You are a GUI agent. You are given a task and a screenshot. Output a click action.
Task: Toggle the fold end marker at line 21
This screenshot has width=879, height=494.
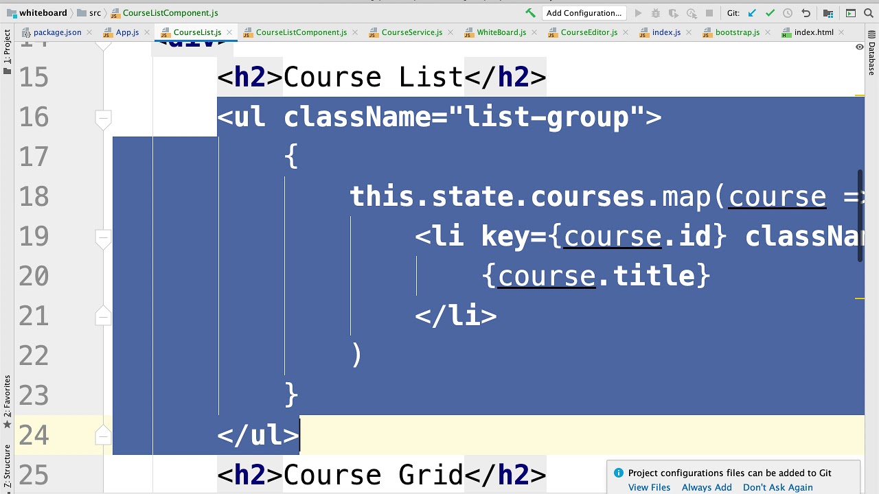click(x=103, y=316)
